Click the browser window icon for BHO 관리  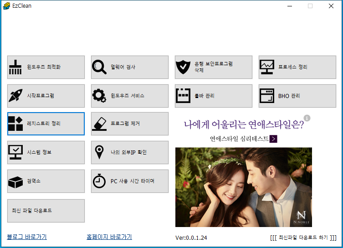coord(267,96)
